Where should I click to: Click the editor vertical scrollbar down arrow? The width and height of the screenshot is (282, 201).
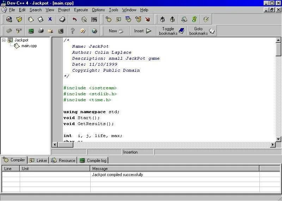[278, 139]
